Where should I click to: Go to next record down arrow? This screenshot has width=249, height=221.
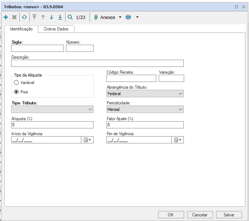(52, 17)
